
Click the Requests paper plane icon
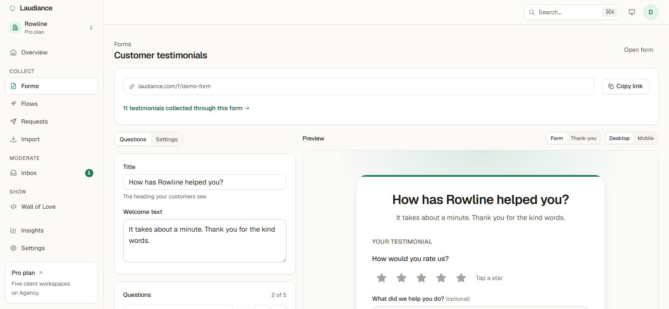coord(13,121)
